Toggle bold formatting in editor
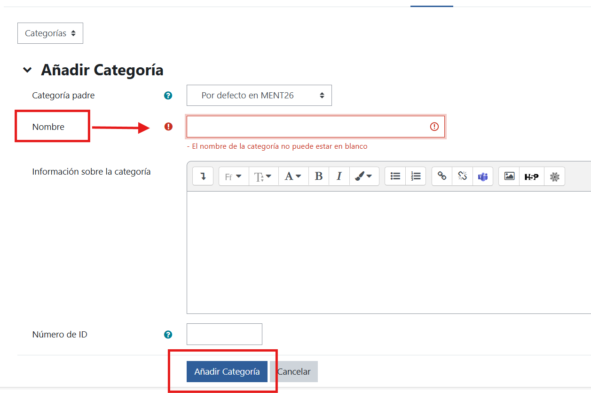The height and width of the screenshot is (393, 591). coord(319,176)
